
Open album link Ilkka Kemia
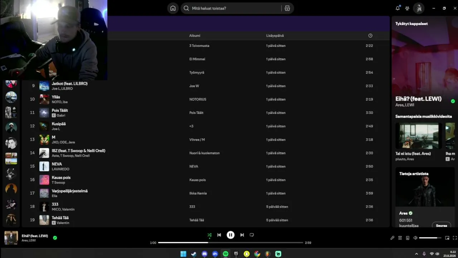tap(198, 193)
